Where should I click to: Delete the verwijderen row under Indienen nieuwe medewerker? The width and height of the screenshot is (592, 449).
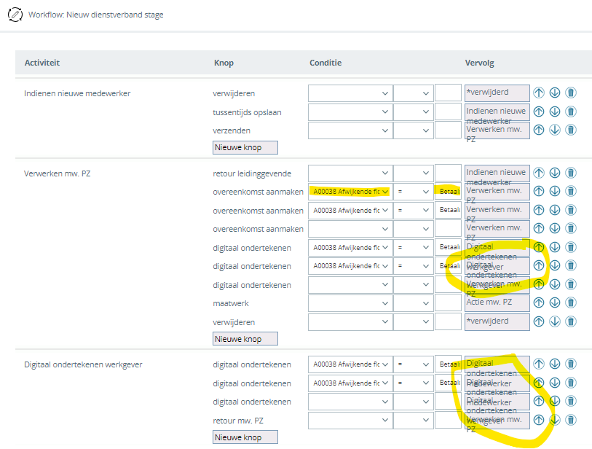(x=571, y=93)
